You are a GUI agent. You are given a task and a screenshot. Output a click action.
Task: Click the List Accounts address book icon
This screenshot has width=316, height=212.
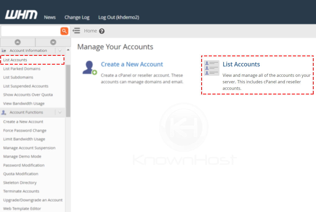click(x=211, y=68)
